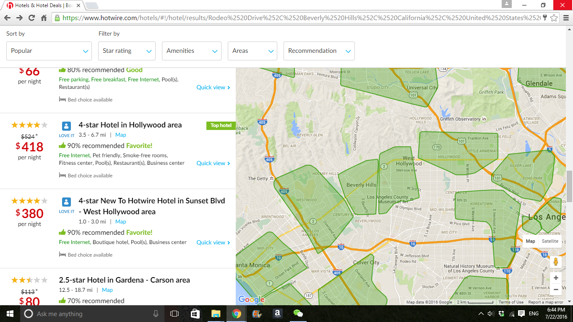Zoom out on the map
Screen dimensions: 573x322
pyautogui.click(x=556, y=289)
